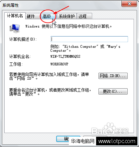
Task: Select the 系统保护 tab
Action: [67, 16]
